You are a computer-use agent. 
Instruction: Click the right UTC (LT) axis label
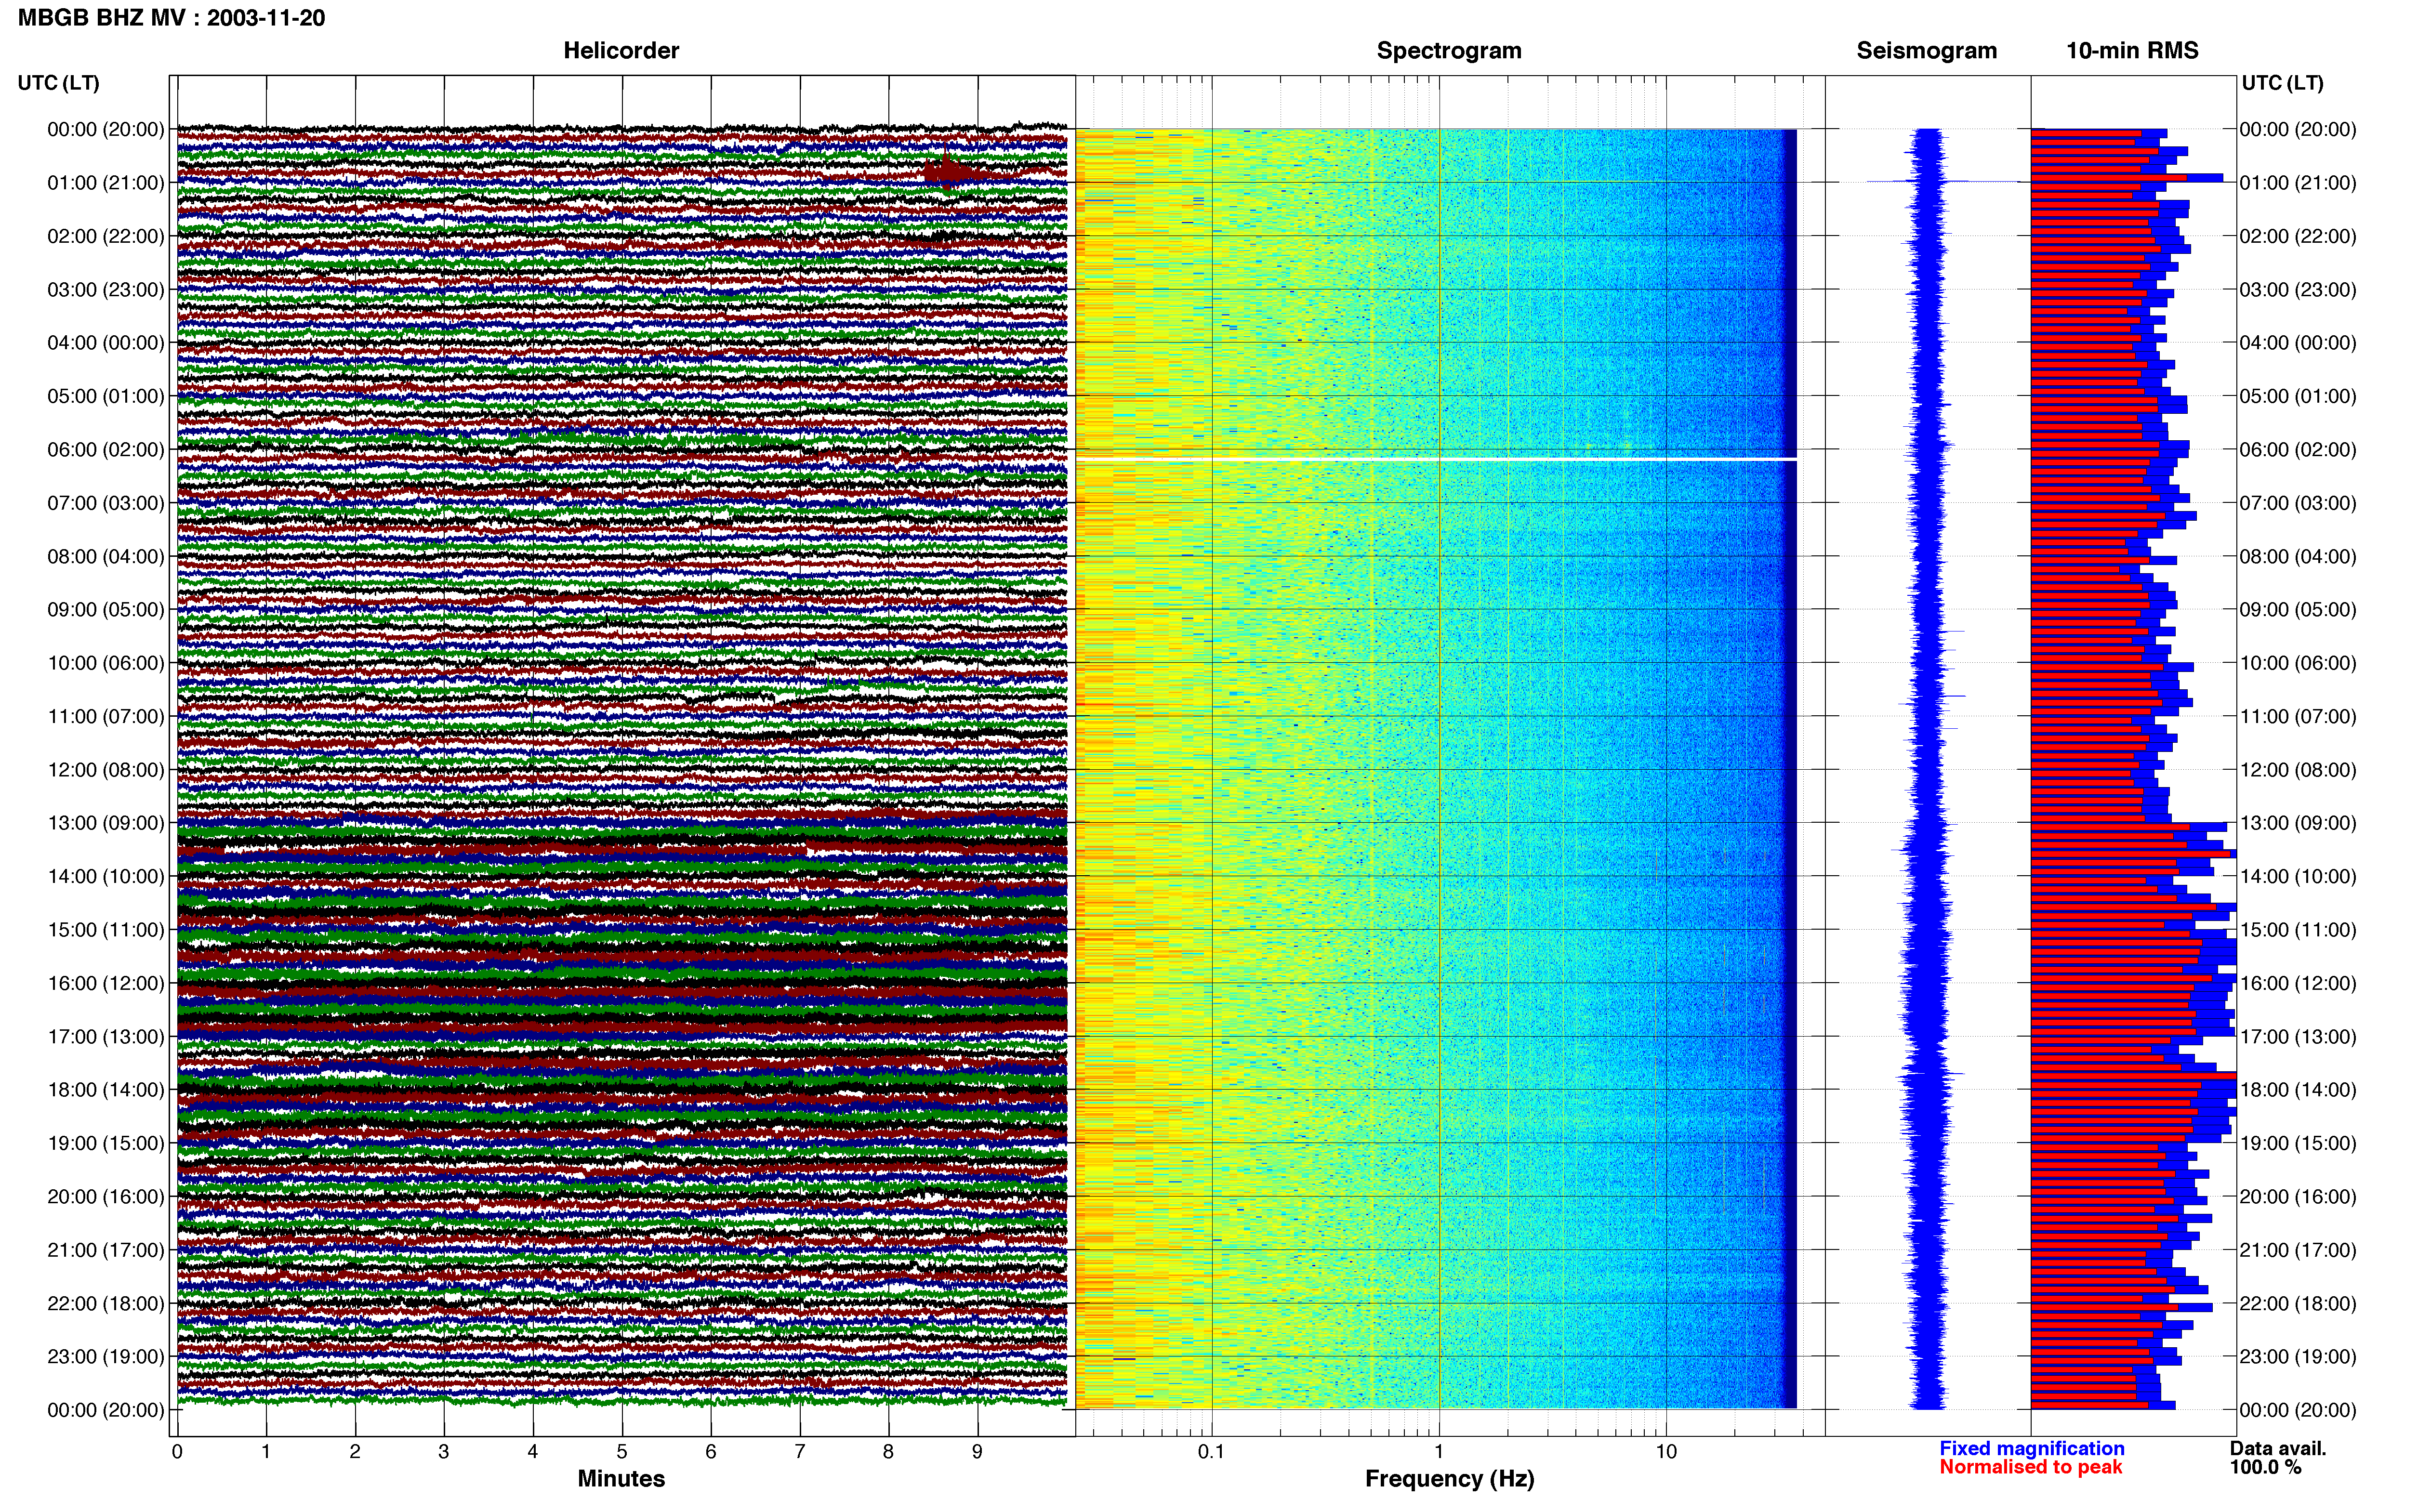tap(2282, 83)
